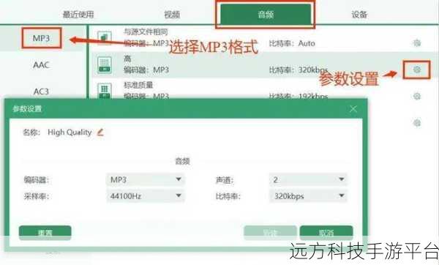The width and height of the screenshot is (439, 265).
Task: Open the 声道 dropdown showing 2
Action: point(308,179)
